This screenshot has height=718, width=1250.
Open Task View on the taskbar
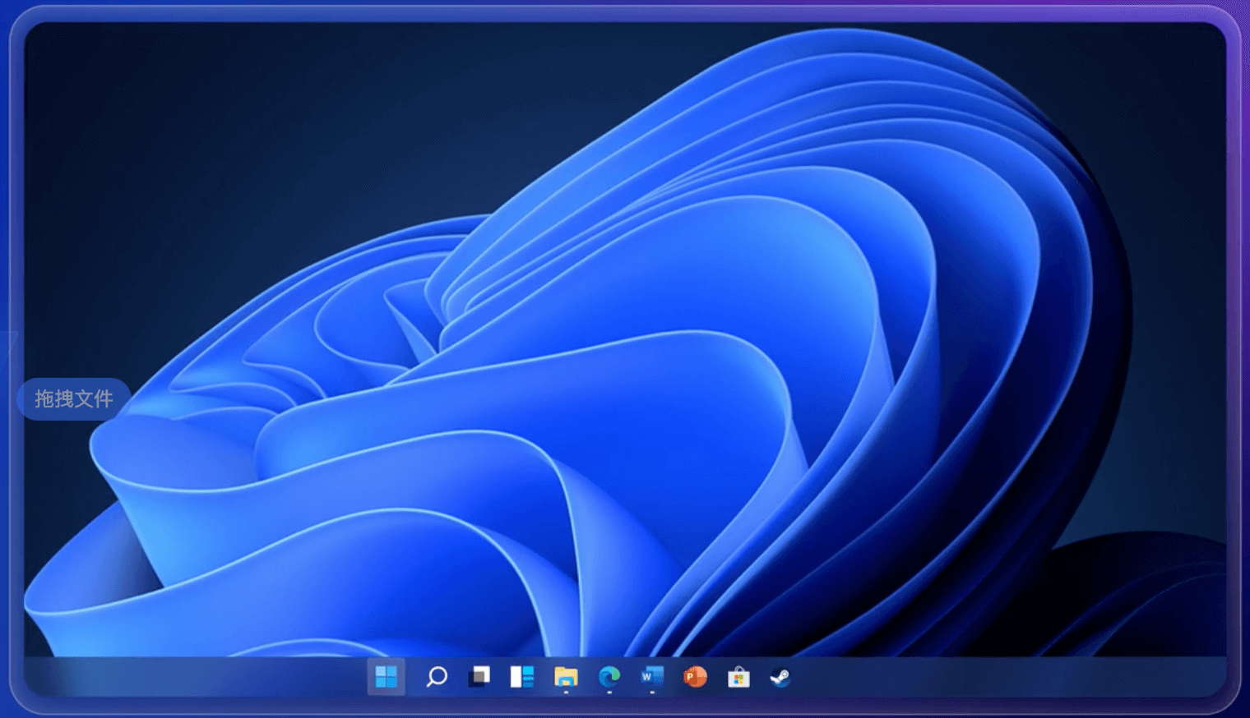pos(479,677)
